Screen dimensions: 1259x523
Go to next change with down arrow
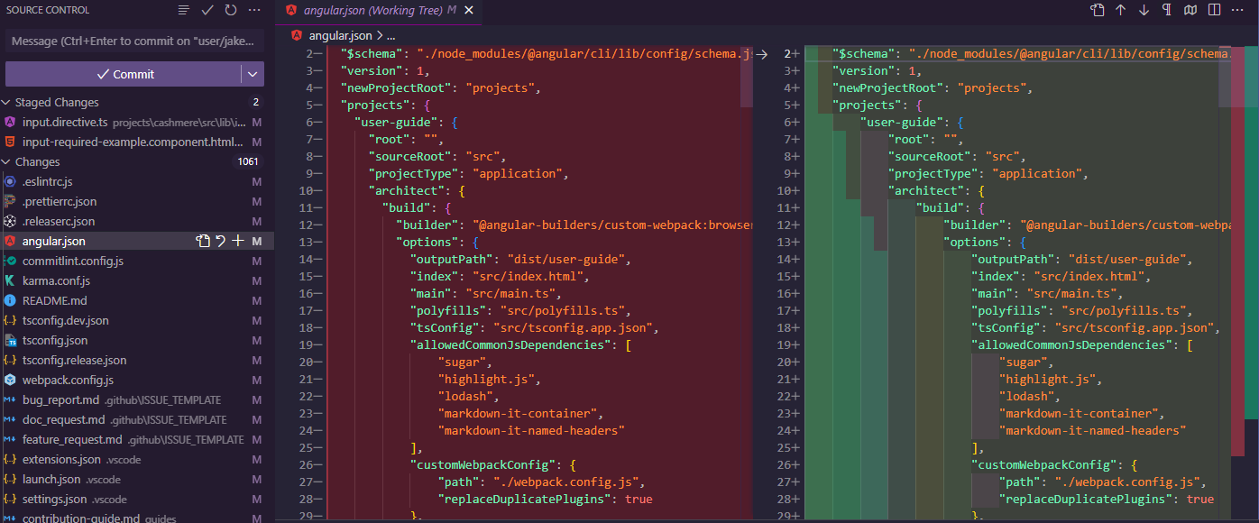[1144, 10]
